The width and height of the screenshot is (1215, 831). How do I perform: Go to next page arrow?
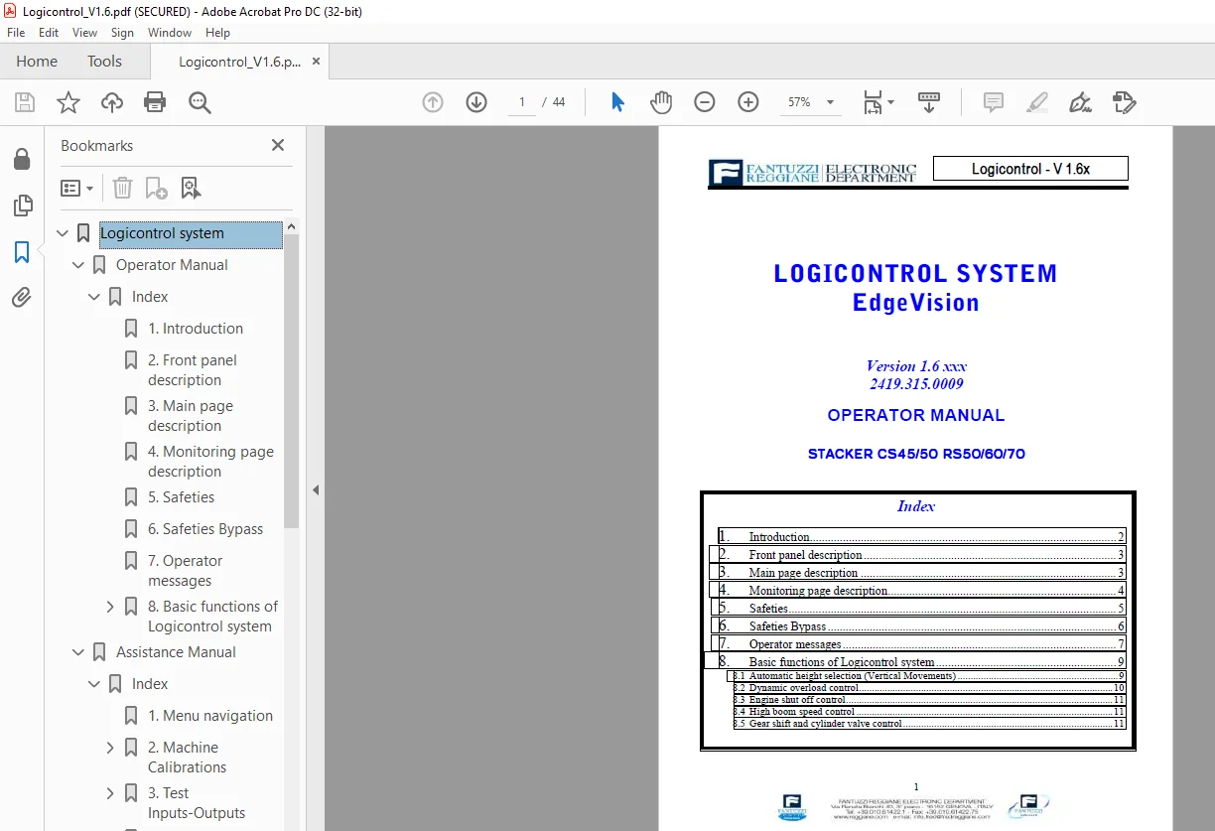476,102
